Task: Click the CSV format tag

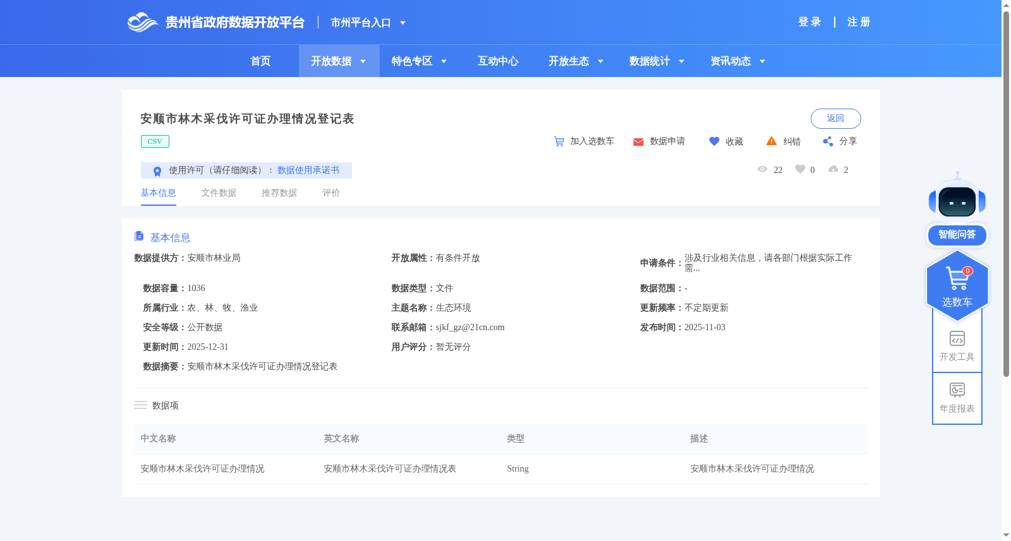Action: tap(155, 141)
